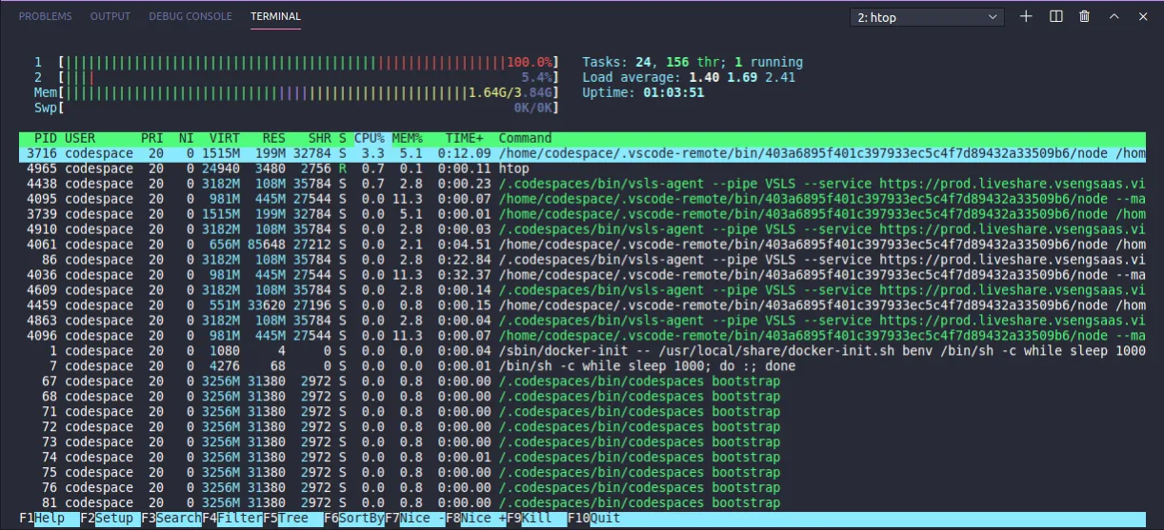The width and height of the screenshot is (1164, 530).
Task: Open the '2: htop' terminal selector dropdown
Action: [x=927, y=17]
